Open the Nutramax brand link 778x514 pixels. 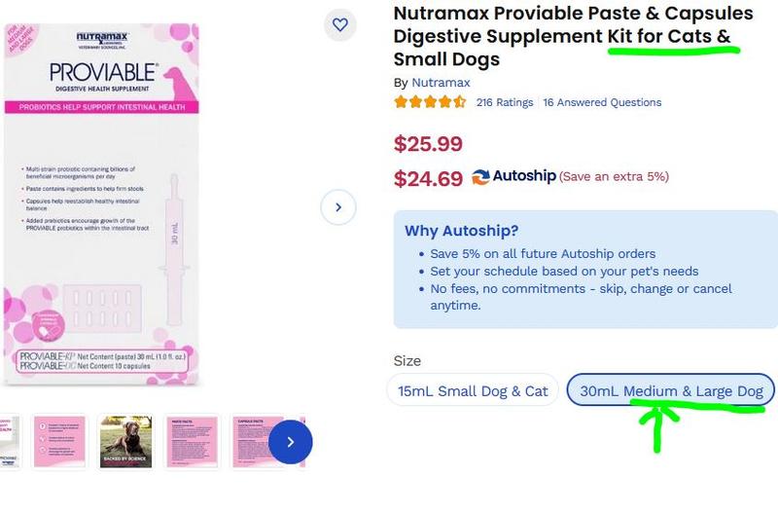click(441, 83)
